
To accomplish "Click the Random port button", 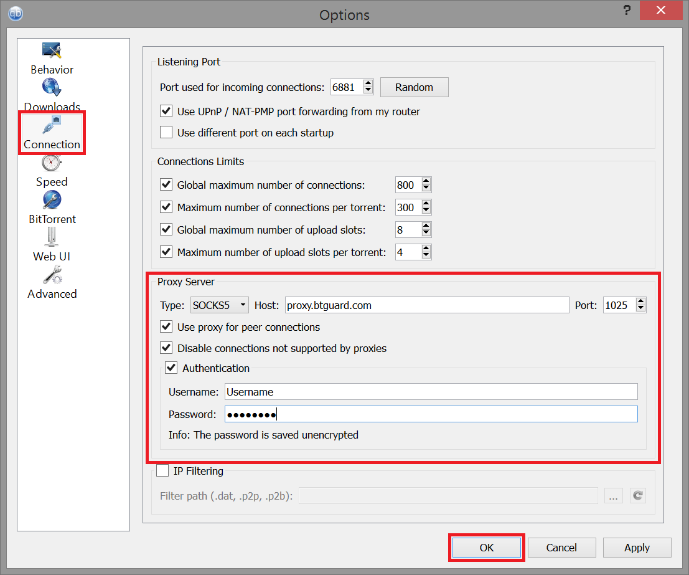I will coord(414,87).
